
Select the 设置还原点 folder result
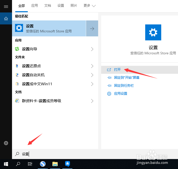55,66
